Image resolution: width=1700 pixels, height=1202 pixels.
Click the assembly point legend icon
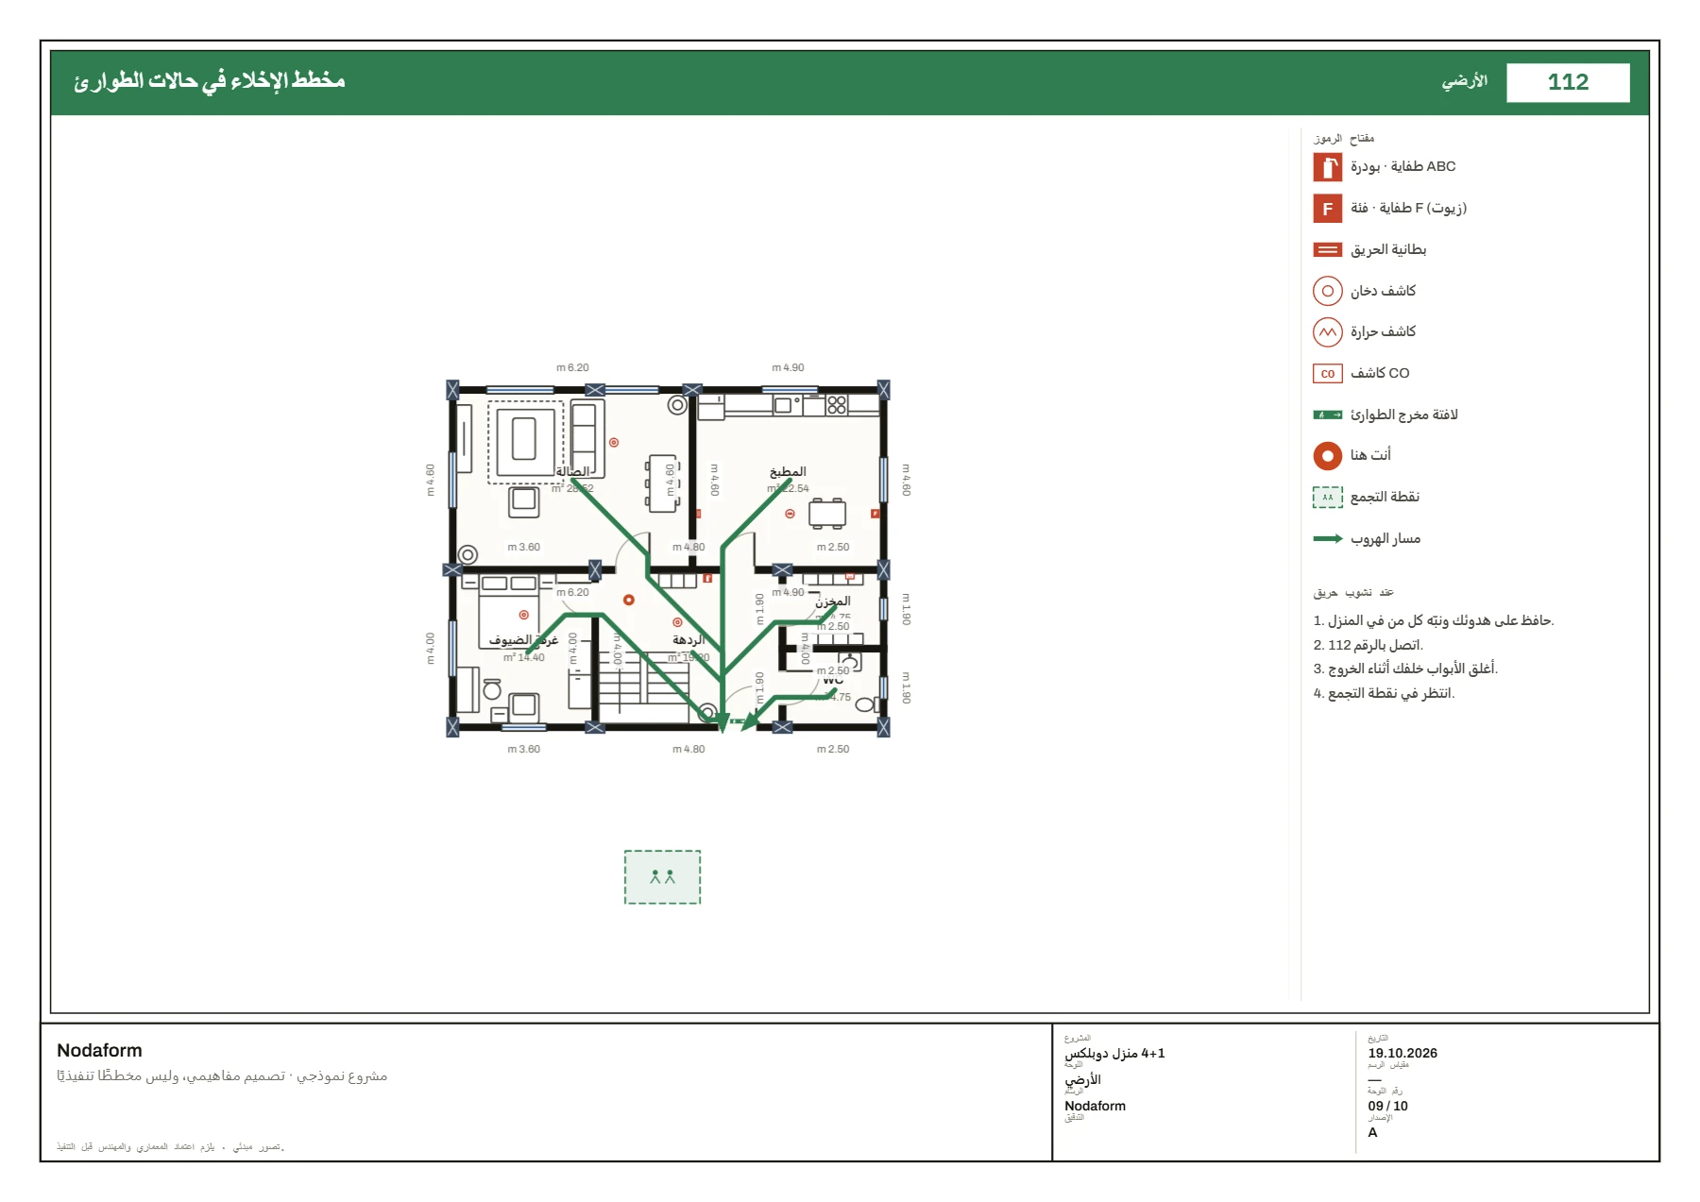coord(1327,498)
